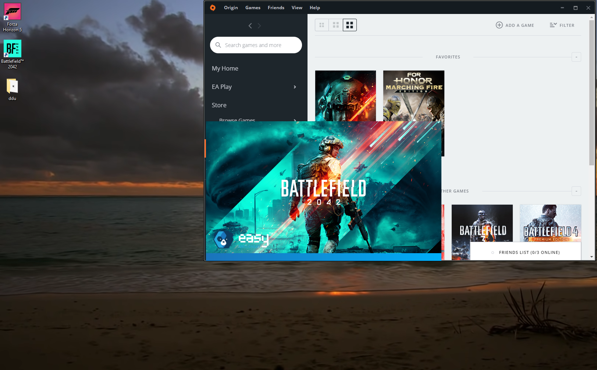Switch to small tile view
The image size is (597, 370).
coord(322,25)
